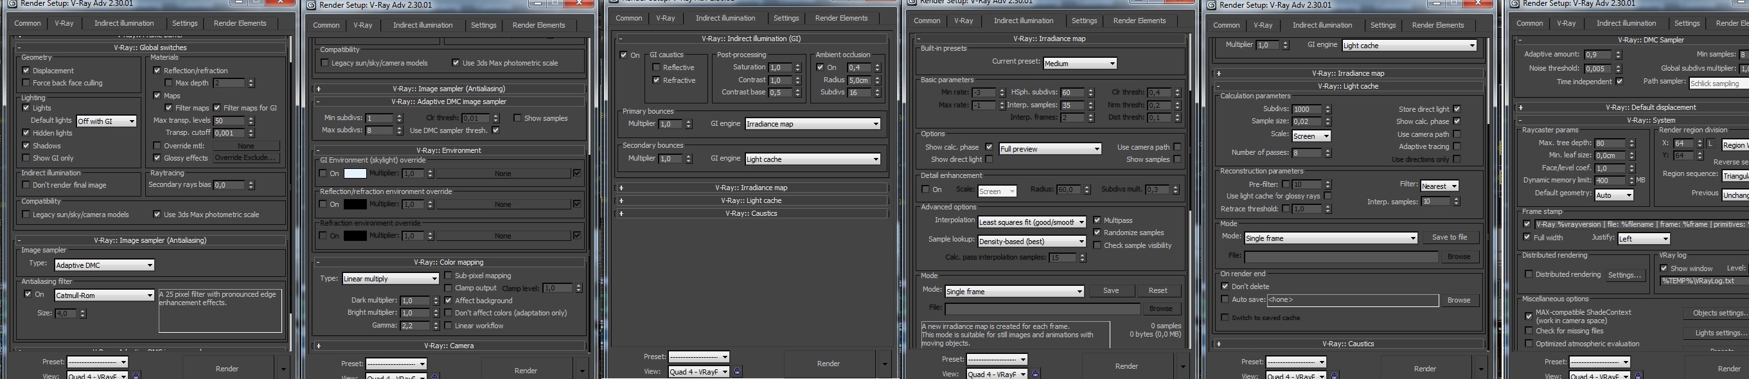Click the Save button in Irradiance map Mode
Viewport: 1749px width, 379px height.
(1111, 291)
